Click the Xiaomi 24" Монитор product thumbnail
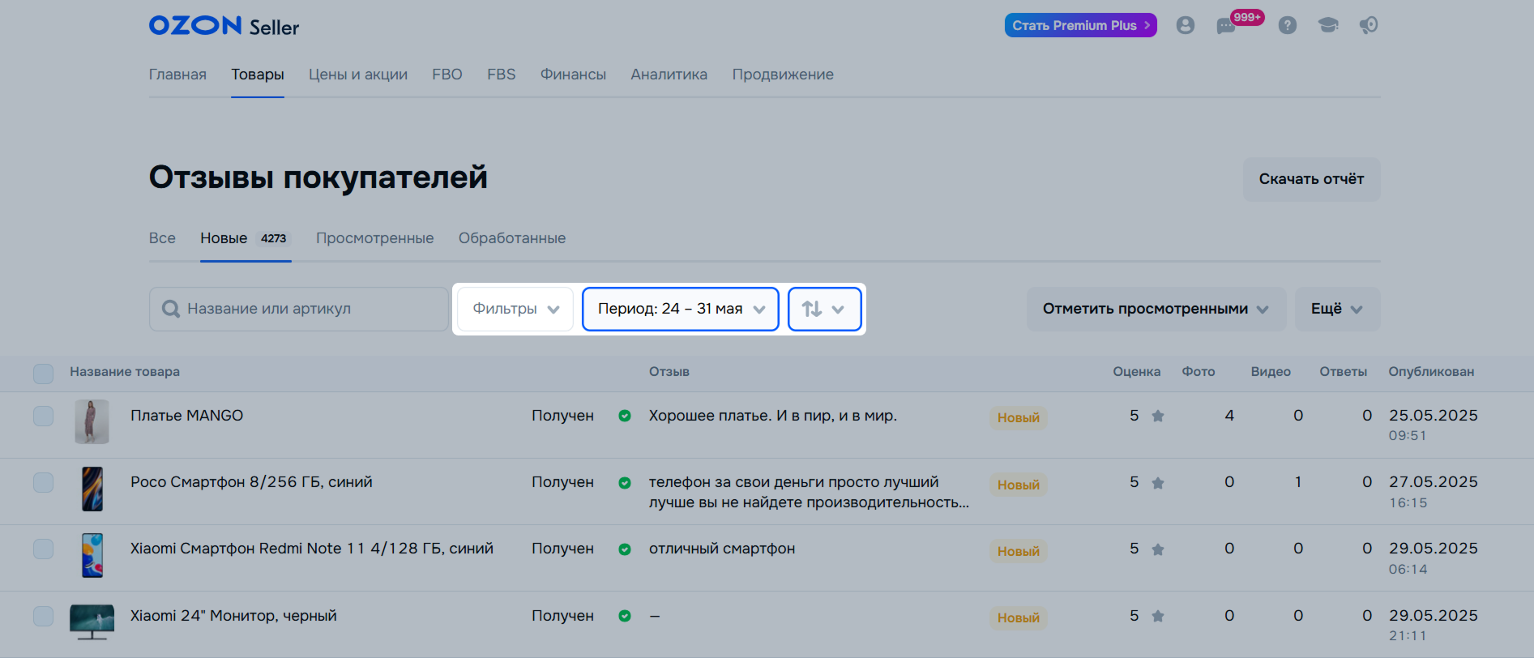1534x658 pixels. tap(92, 622)
